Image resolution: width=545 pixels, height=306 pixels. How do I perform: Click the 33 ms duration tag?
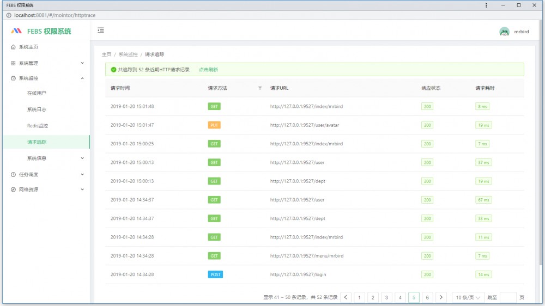pyautogui.click(x=483, y=218)
